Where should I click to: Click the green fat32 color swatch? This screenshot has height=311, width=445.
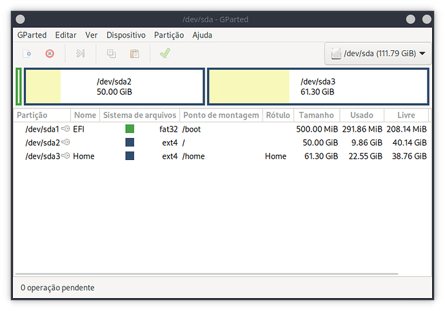pyautogui.click(x=130, y=129)
